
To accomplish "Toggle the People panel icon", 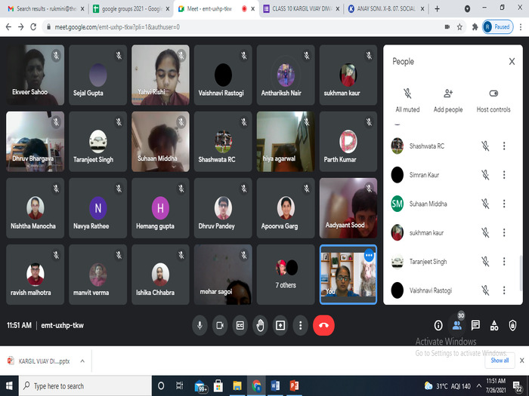I will pos(457,325).
